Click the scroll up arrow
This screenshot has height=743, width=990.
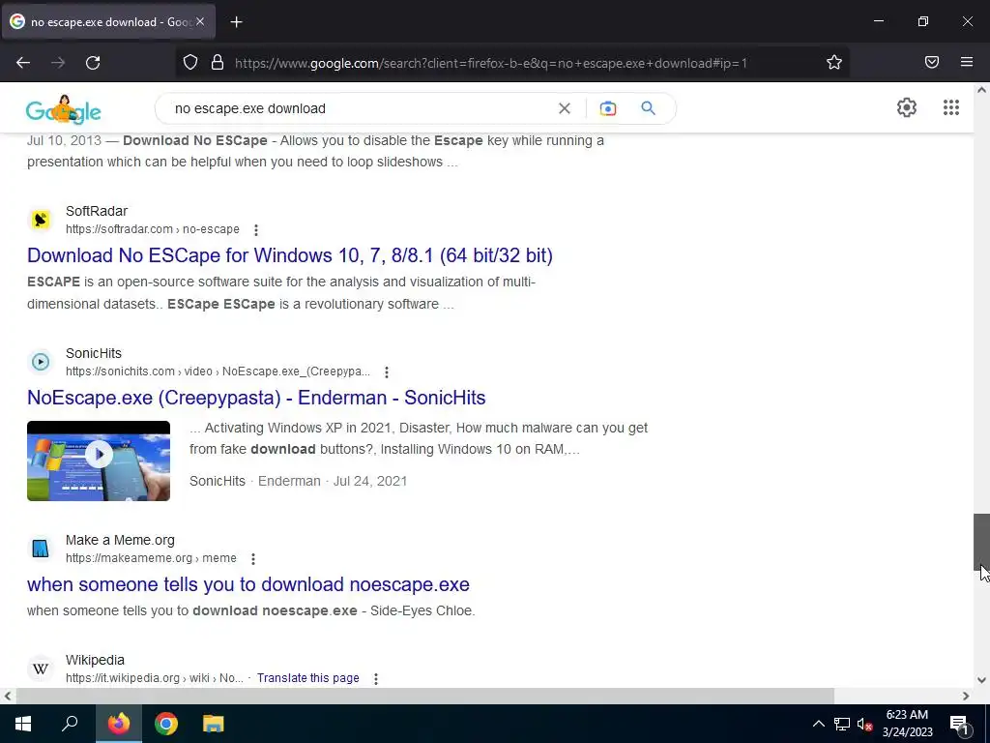click(981, 90)
